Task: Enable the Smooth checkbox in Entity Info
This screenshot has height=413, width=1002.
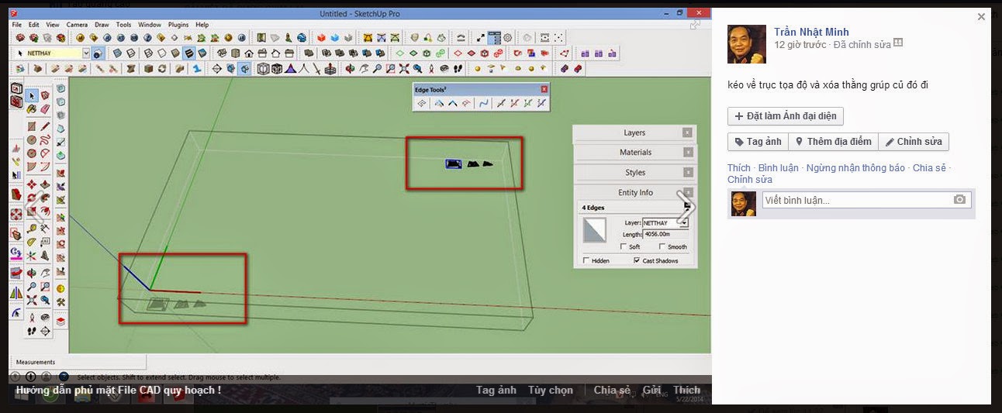Action: tap(662, 246)
